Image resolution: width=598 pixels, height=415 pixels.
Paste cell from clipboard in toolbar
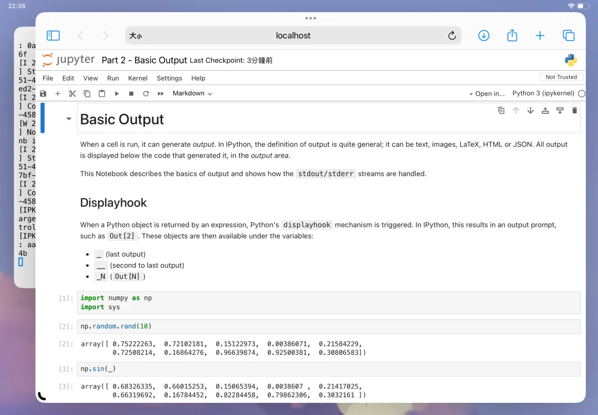point(102,94)
